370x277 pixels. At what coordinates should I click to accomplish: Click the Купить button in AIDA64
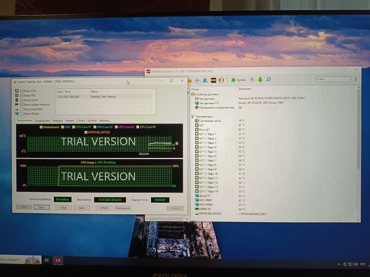coord(238,80)
